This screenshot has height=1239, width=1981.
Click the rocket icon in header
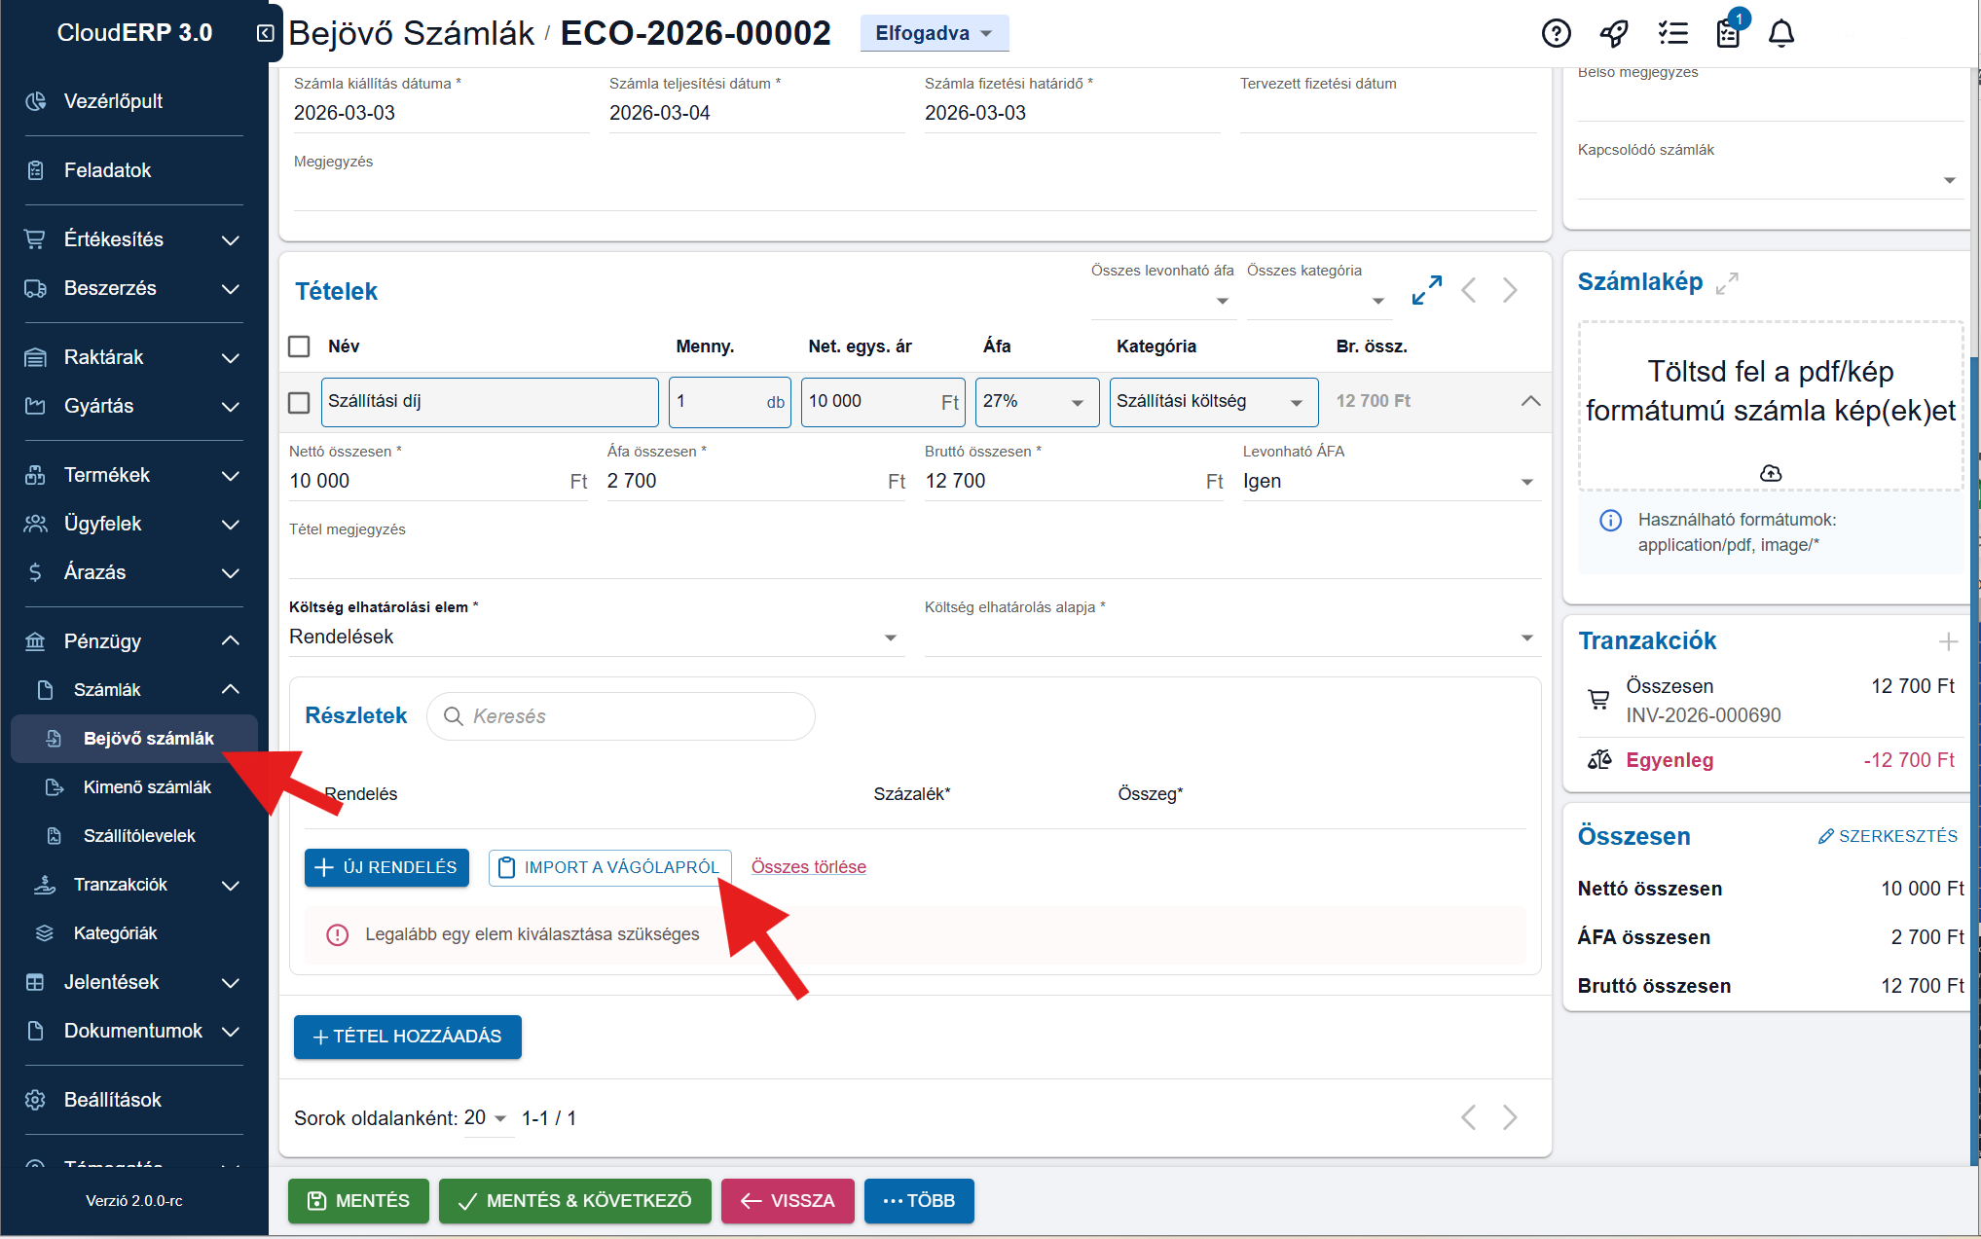(x=1614, y=34)
